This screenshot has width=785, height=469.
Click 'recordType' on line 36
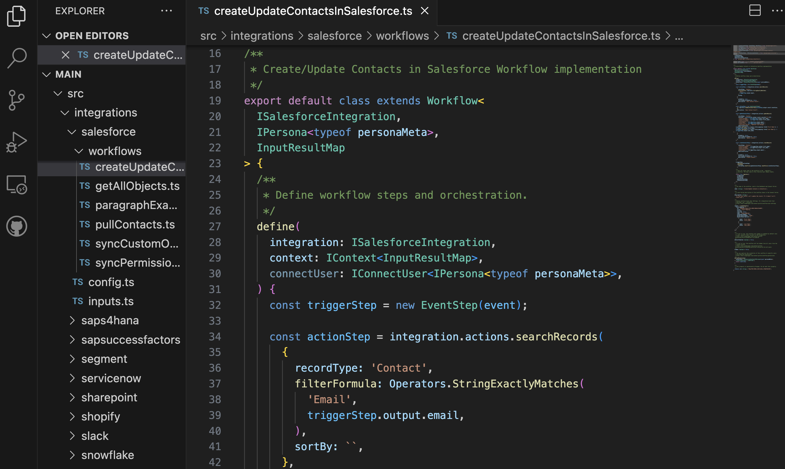pyautogui.click(x=326, y=368)
